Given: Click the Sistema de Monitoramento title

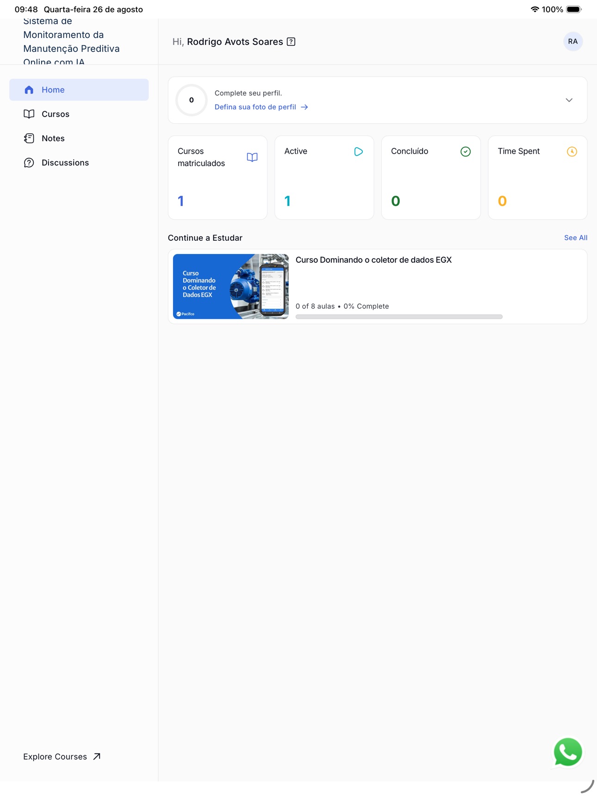Looking at the screenshot, I should [x=72, y=42].
